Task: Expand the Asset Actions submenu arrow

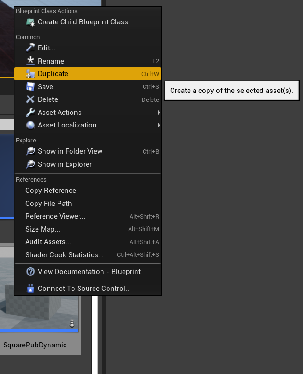Action: click(159, 113)
